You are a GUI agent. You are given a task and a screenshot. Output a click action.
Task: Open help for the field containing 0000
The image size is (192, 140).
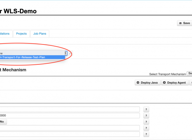pos(146,115)
